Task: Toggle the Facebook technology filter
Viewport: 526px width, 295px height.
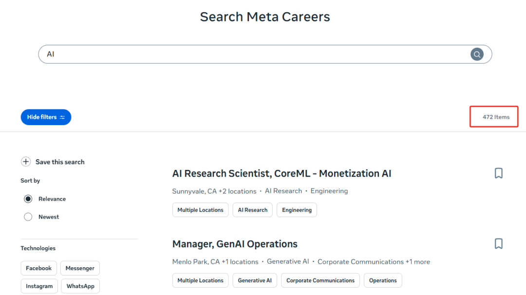Action: coord(39,268)
